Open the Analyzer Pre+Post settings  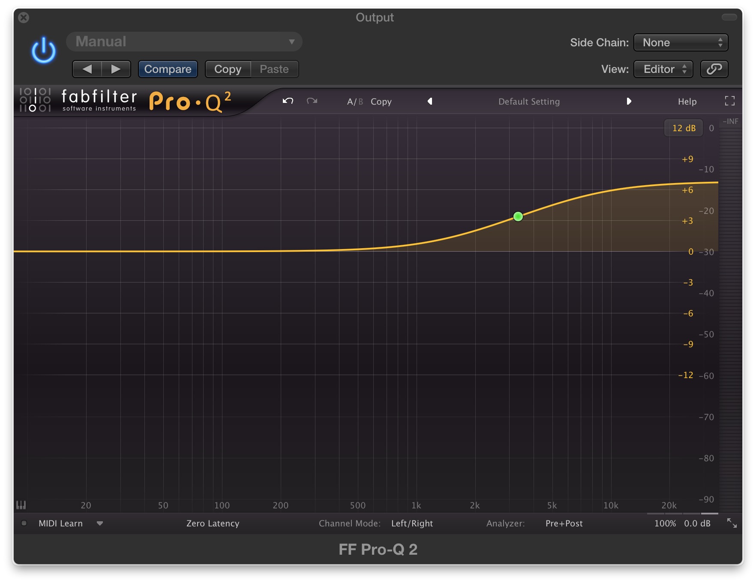[564, 523]
